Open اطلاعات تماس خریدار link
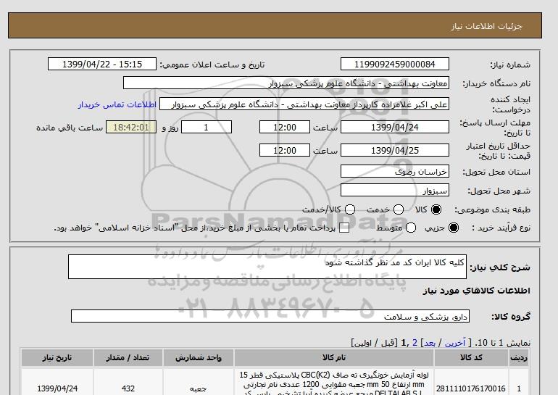This screenshot has width=558, height=395. pos(117,104)
